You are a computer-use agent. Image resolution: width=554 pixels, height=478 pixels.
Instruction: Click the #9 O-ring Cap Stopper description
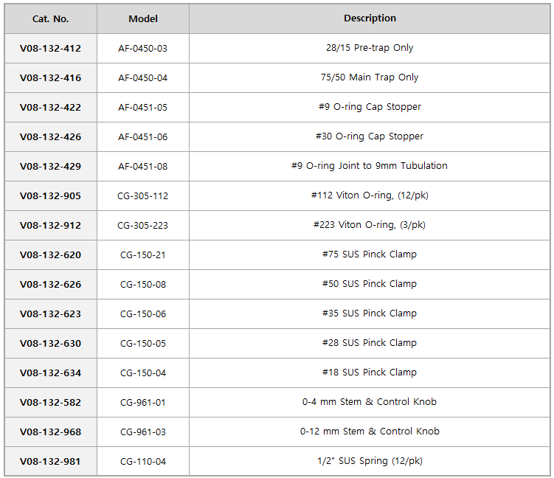(370, 107)
